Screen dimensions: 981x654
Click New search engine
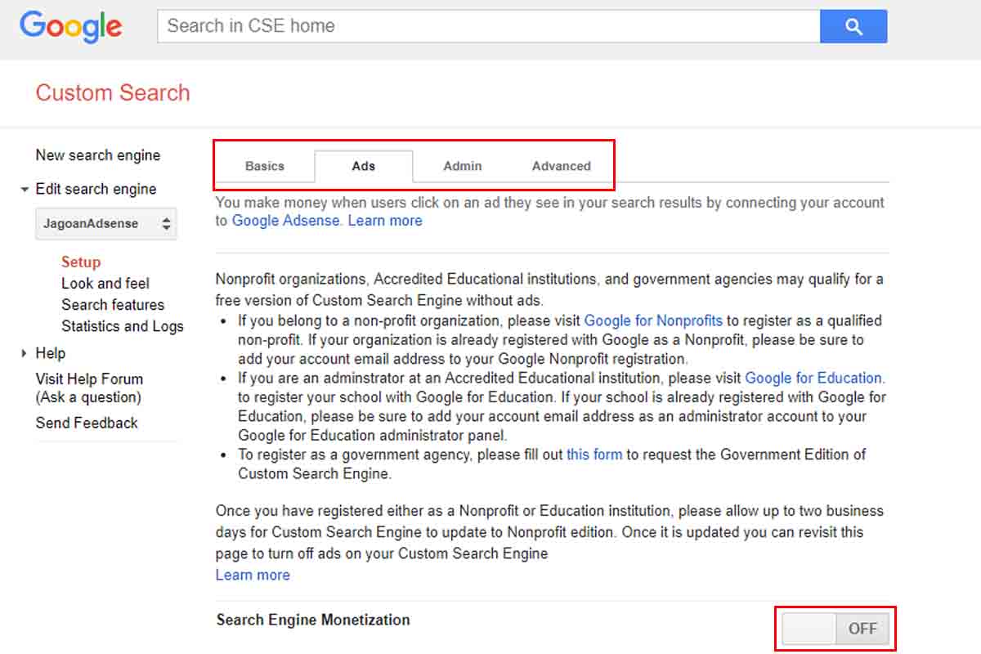coord(97,155)
